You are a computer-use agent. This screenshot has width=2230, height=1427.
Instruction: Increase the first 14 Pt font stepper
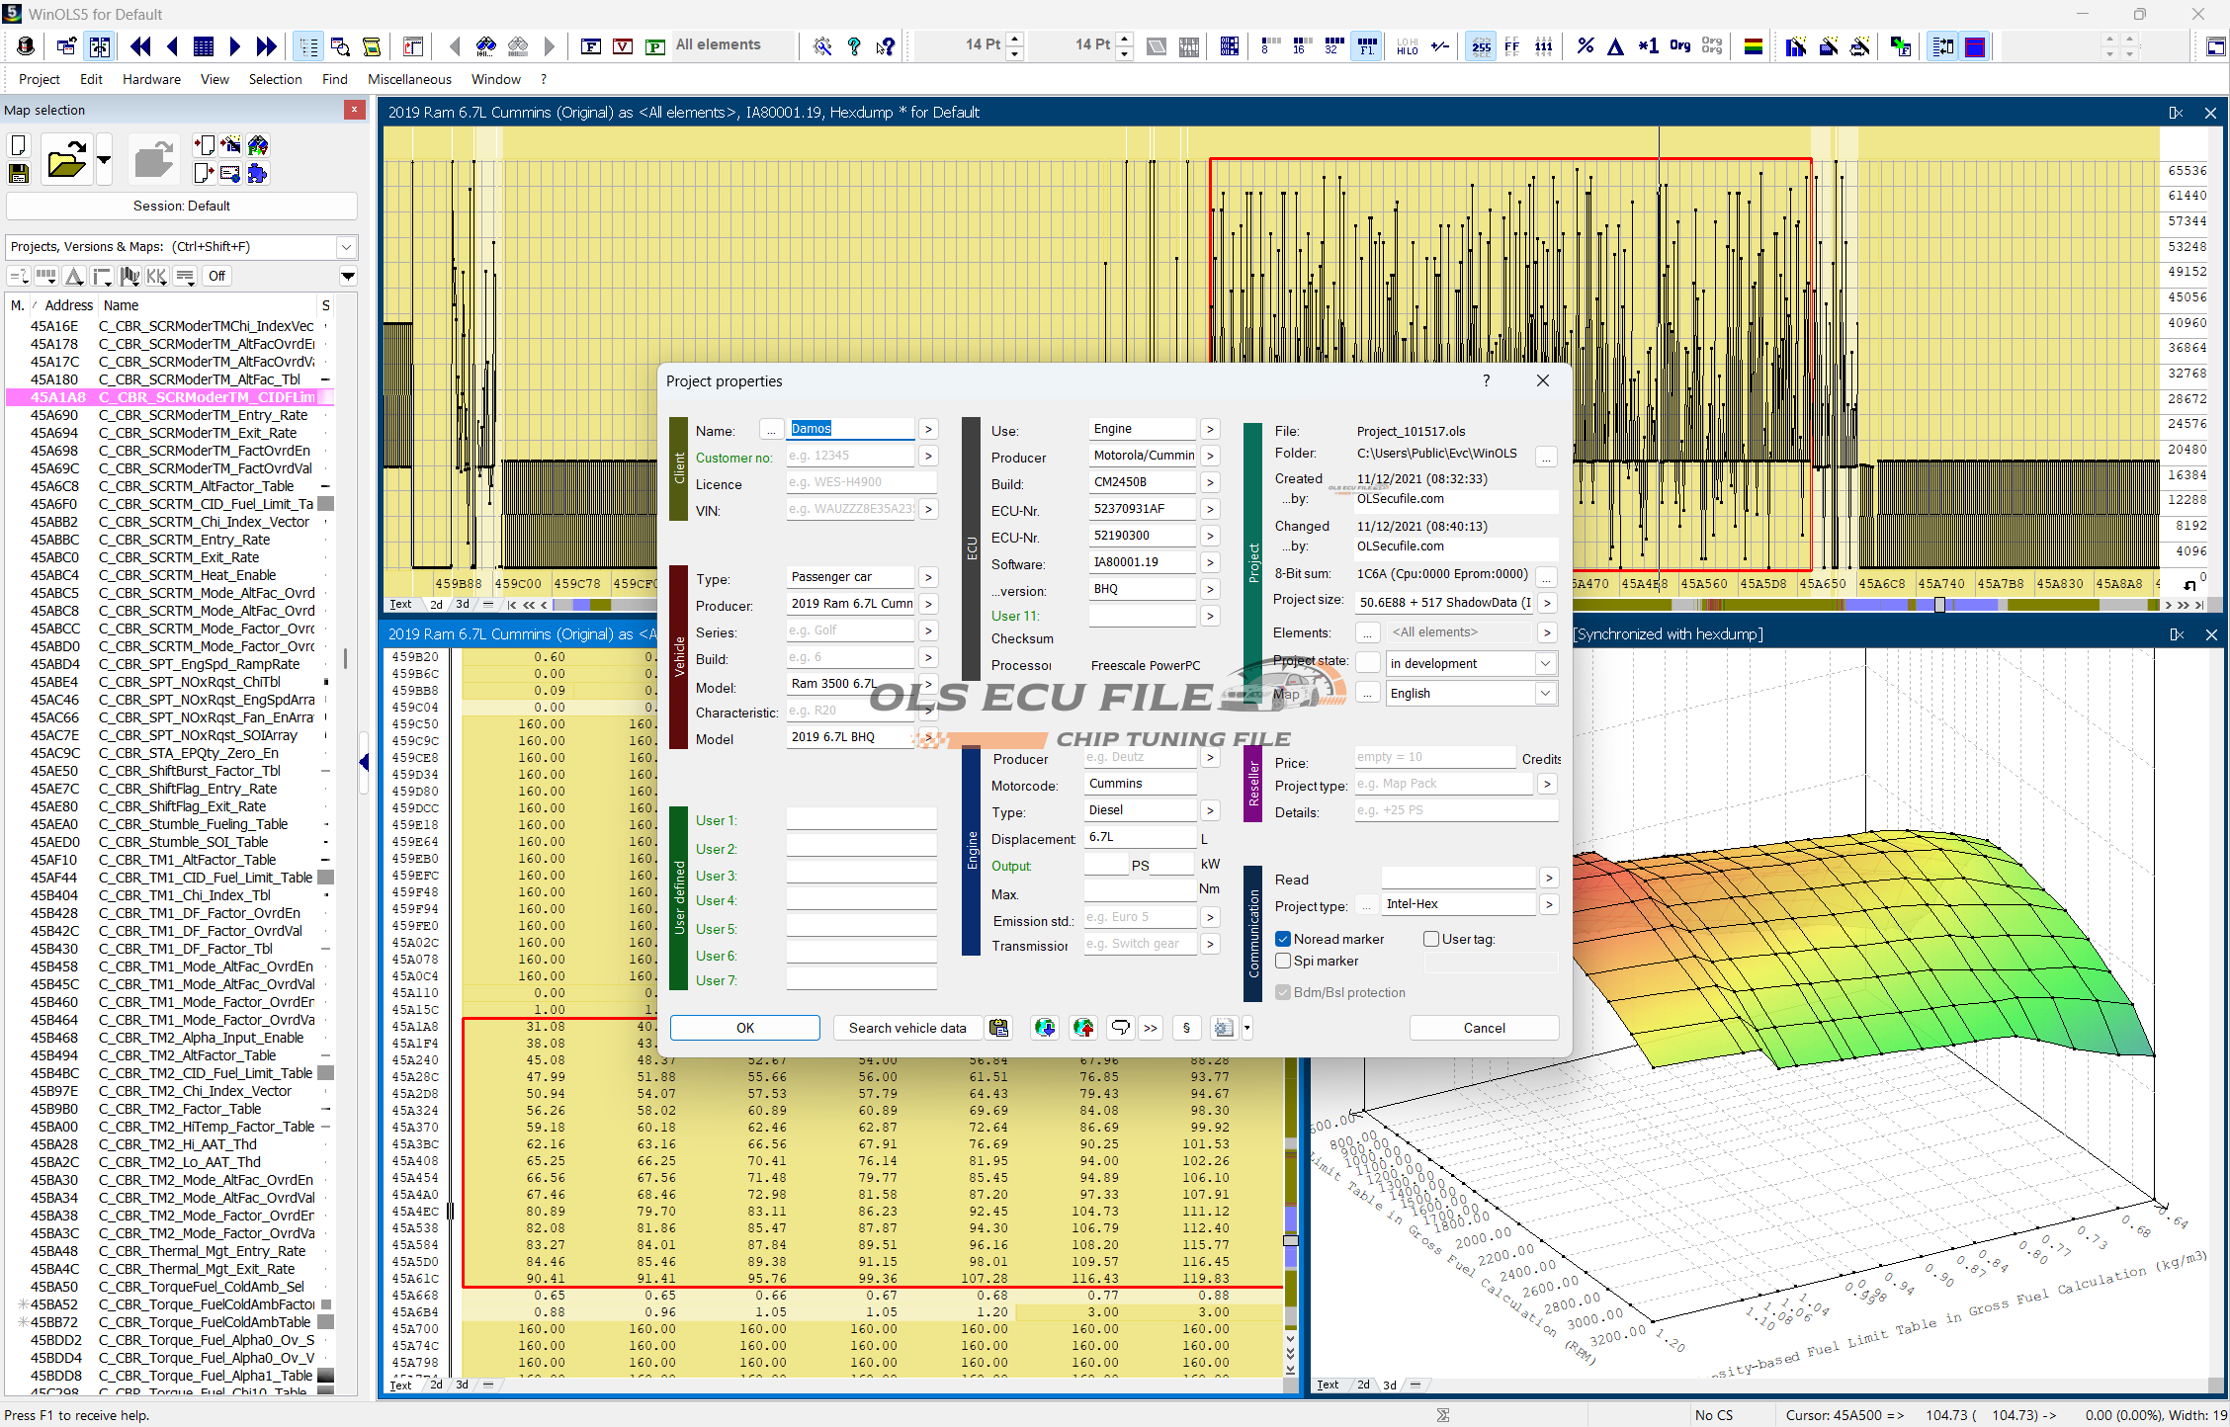point(1015,39)
